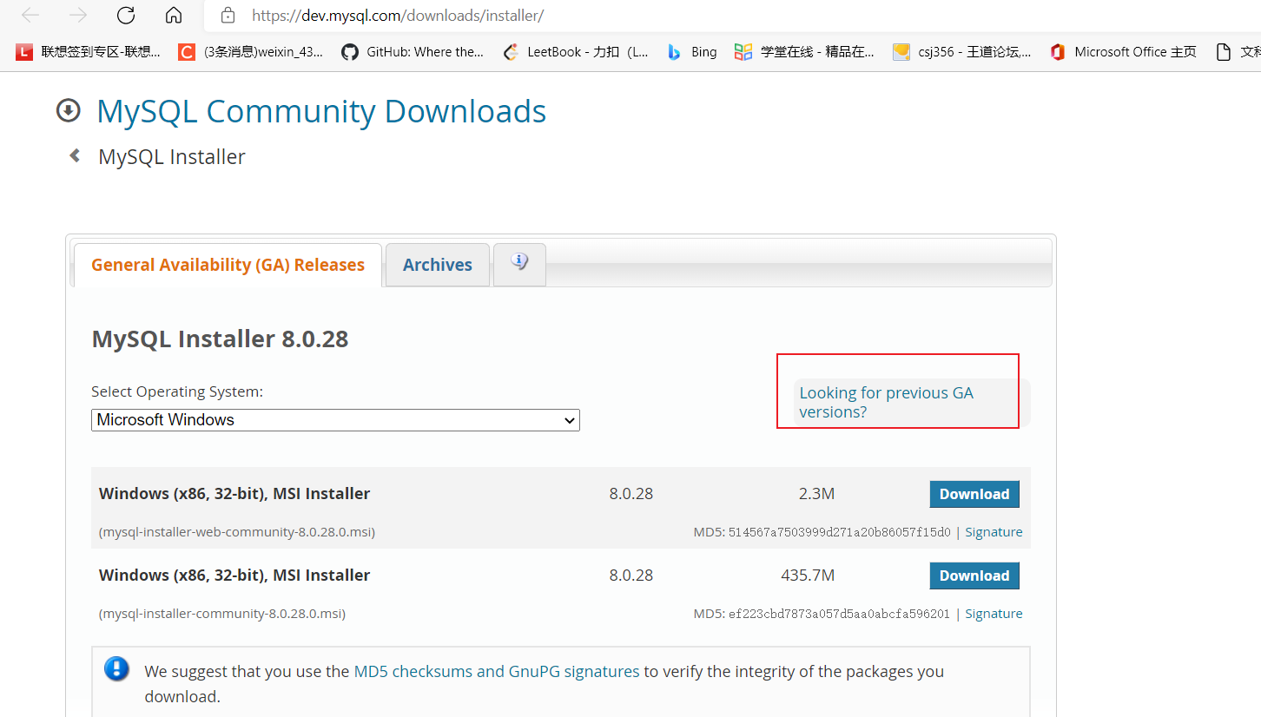Download the 2.3M web MSI installer
The height and width of the screenshot is (717, 1261).
coord(974,494)
